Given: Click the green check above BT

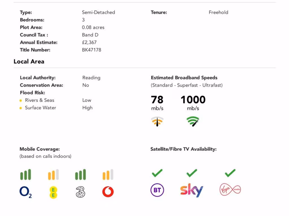Looking at the screenshot, I should pyautogui.click(x=157, y=173).
